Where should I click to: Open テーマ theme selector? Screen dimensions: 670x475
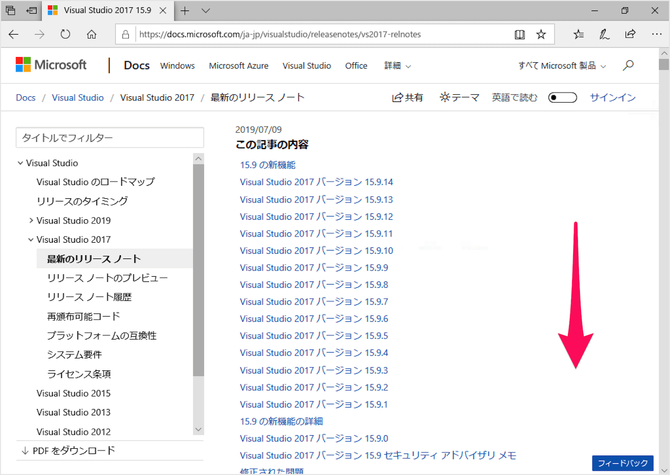(x=460, y=97)
